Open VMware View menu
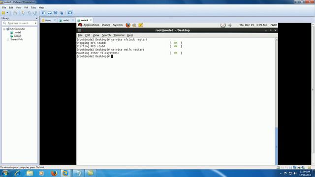 tap(19, 8)
